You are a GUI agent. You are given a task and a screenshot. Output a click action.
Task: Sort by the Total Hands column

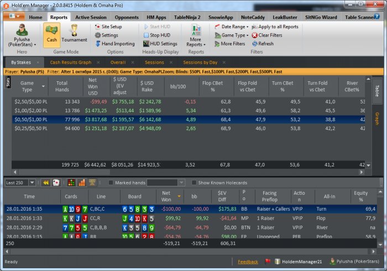(x=62, y=86)
